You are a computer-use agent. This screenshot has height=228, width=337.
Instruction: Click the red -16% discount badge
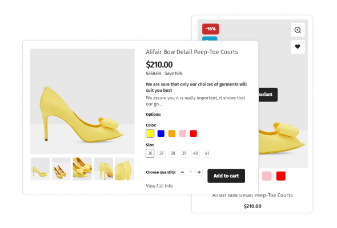pos(210,29)
